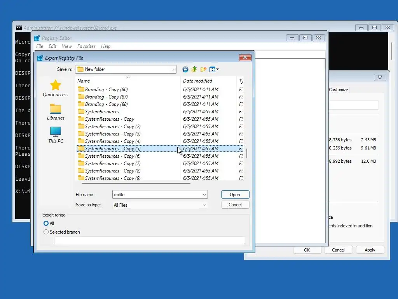The image size is (398, 299).
Task: Click the Open button
Action: click(x=235, y=195)
